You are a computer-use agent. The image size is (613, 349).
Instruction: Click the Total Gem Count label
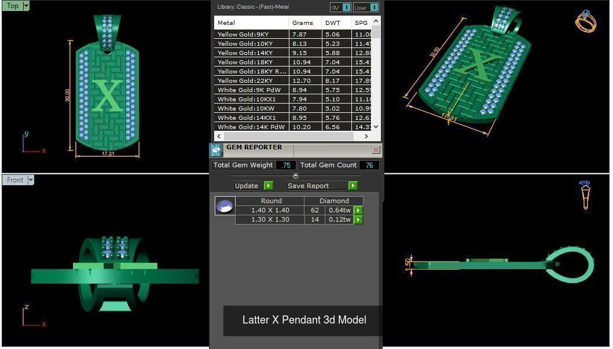click(328, 165)
